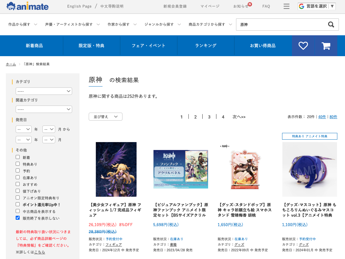Click the 新規会員登録 link
This screenshot has height=259, width=345.
(x=175, y=6)
